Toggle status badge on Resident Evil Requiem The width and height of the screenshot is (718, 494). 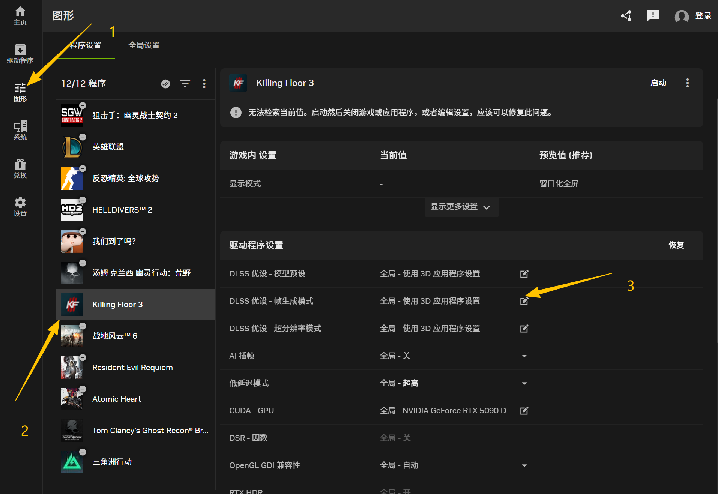coord(83,357)
